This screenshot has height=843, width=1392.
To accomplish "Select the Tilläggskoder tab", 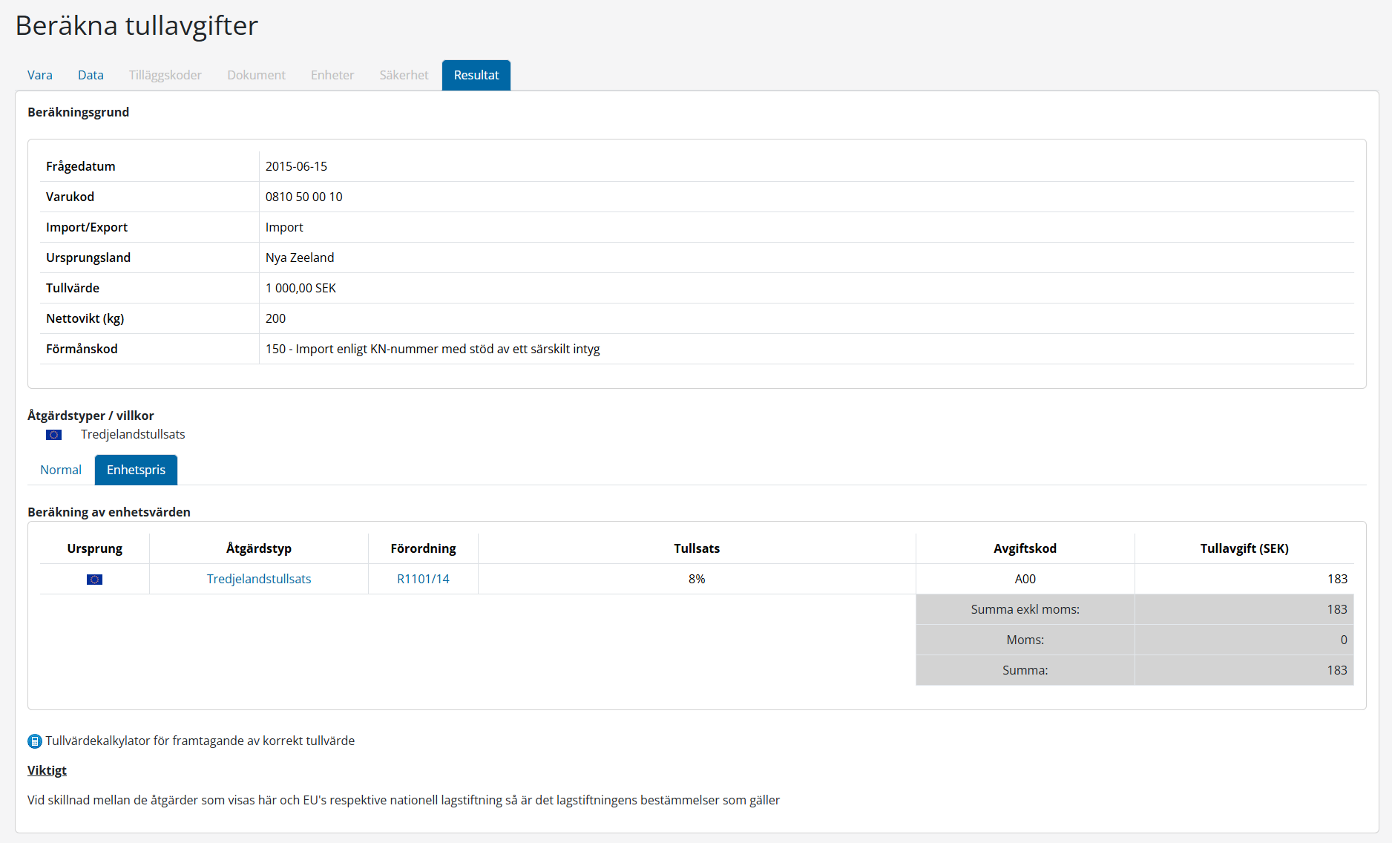I will pos(165,75).
